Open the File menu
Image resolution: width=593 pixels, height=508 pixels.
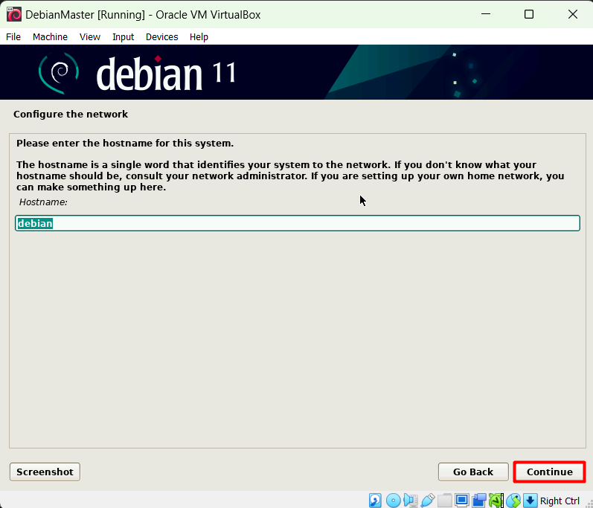pyautogui.click(x=13, y=37)
